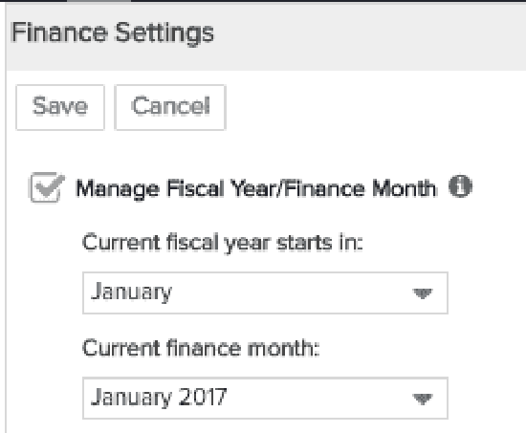Click the Save button text

[60, 106]
